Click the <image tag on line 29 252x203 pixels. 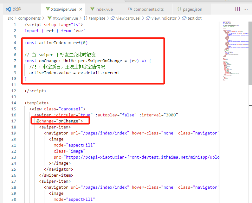coord(56,193)
